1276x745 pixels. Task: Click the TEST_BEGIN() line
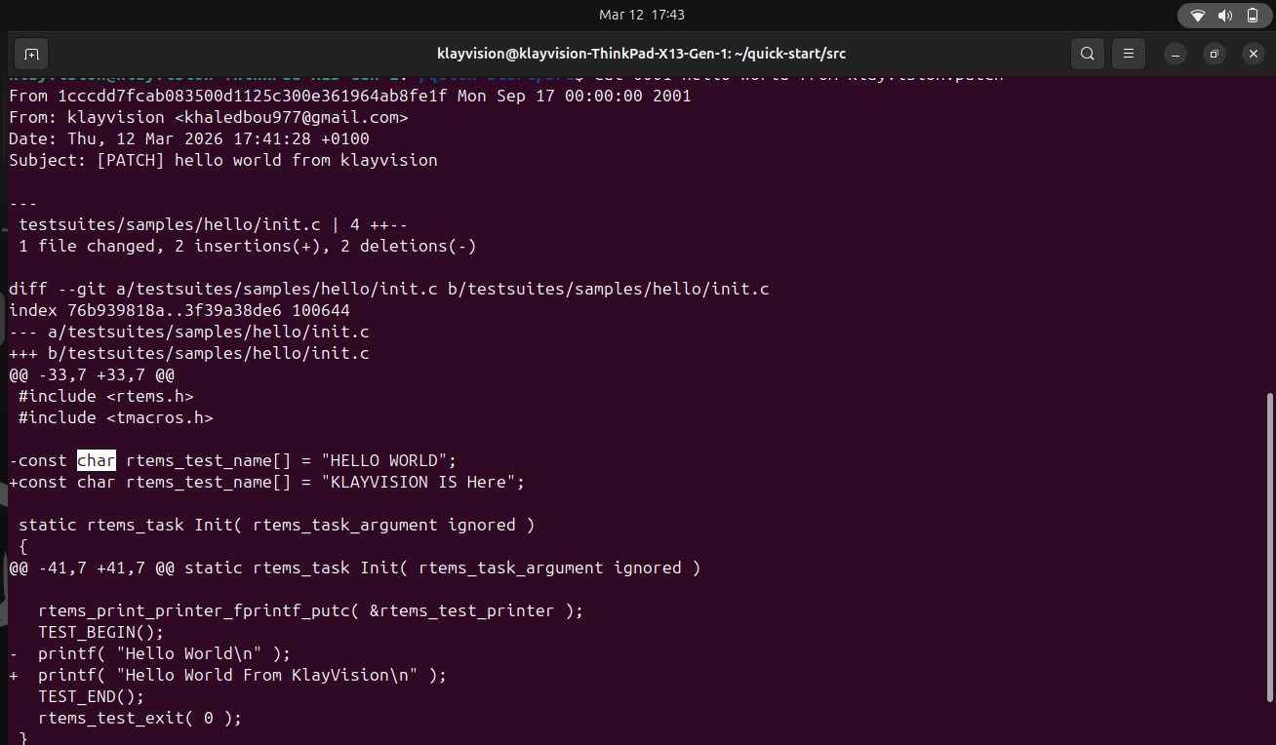101,632
